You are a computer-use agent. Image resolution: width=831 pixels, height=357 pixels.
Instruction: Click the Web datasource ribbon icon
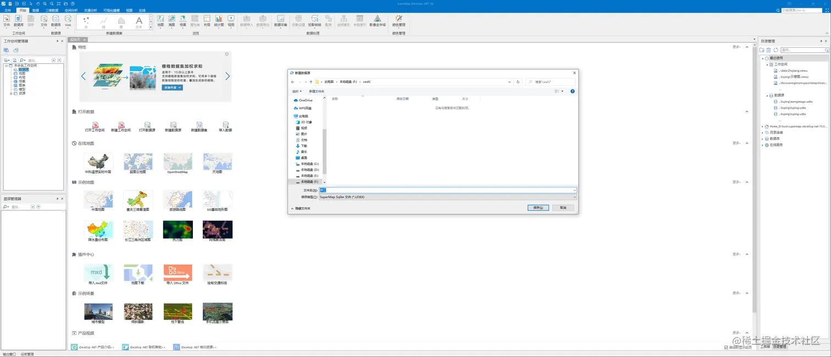click(x=68, y=20)
